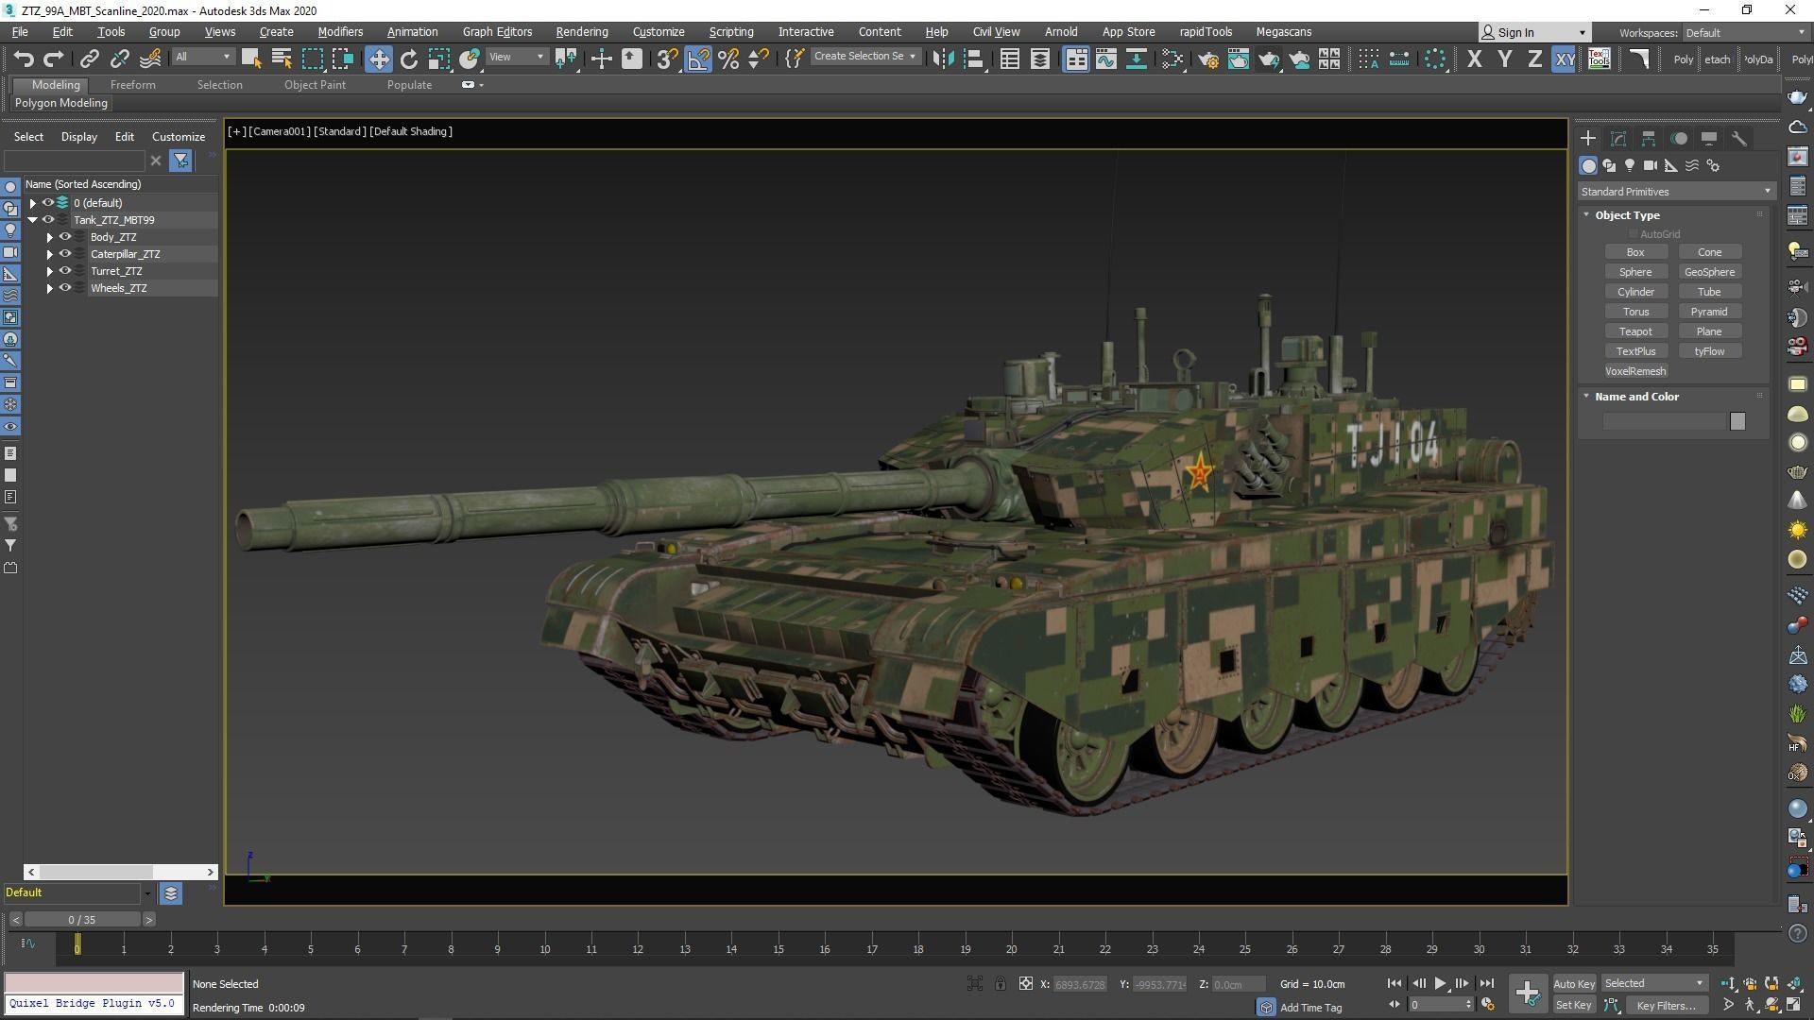Switch to the Freeform ribbon tab
Viewport: 1814px width, 1020px height.
point(132,85)
